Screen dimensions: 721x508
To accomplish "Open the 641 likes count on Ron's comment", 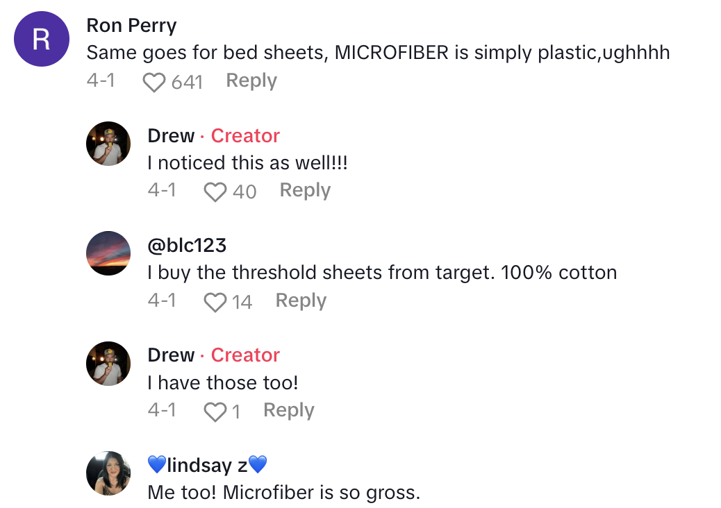I will coord(187,81).
